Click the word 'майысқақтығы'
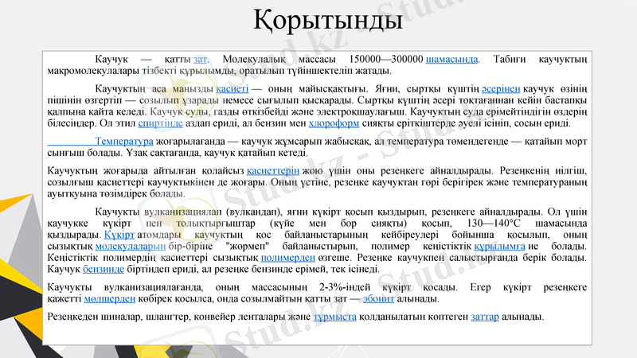This screenshot has width=637, height=358. [x=334, y=89]
